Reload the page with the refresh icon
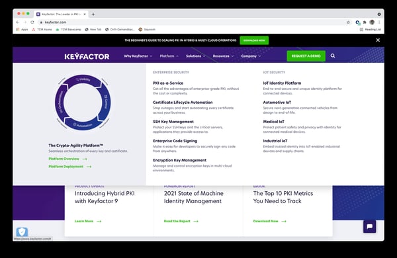The image size is (397, 258). (x=32, y=22)
